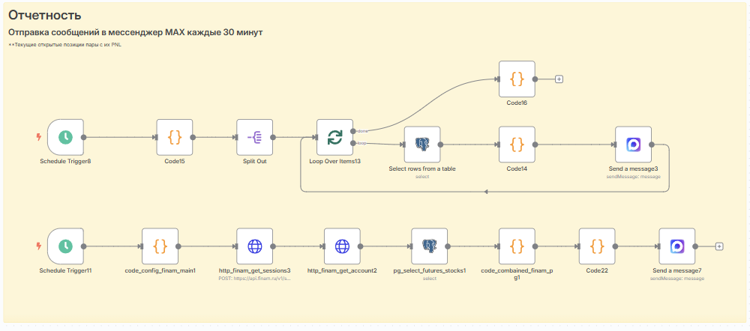The height and width of the screenshot is (331, 750).
Task: Click the 'Отчетность' sticky note heading
Action: point(44,15)
